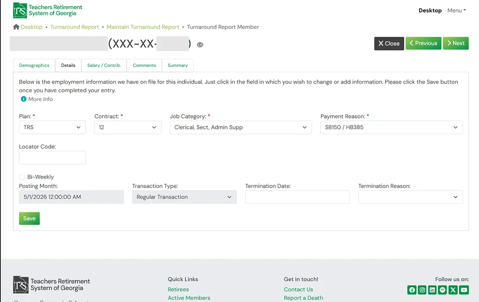
Task: Select the Details tab
Action: pos(68,66)
